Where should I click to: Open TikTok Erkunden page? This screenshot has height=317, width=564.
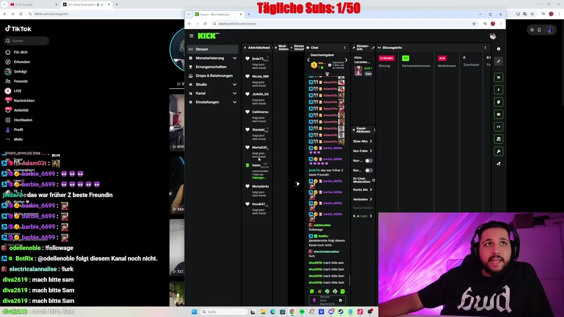[x=22, y=62]
